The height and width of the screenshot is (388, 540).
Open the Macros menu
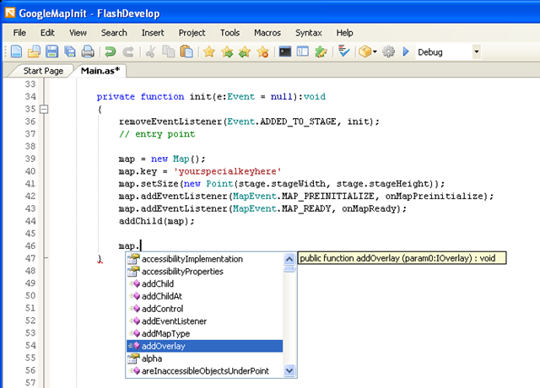pyautogui.click(x=267, y=33)
